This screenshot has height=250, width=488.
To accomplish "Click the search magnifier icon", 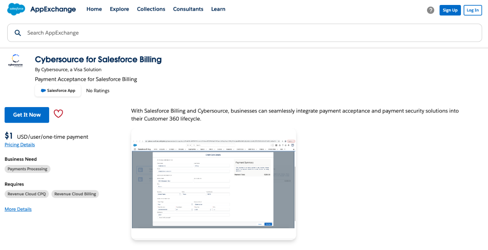I will click(18, 33).
